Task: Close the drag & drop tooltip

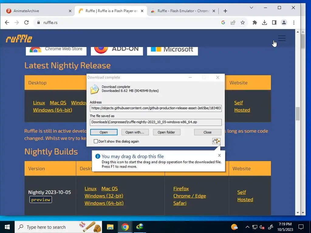Action: 219,155
